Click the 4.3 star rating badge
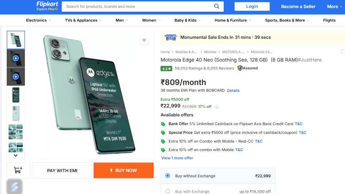 [166, 68]
